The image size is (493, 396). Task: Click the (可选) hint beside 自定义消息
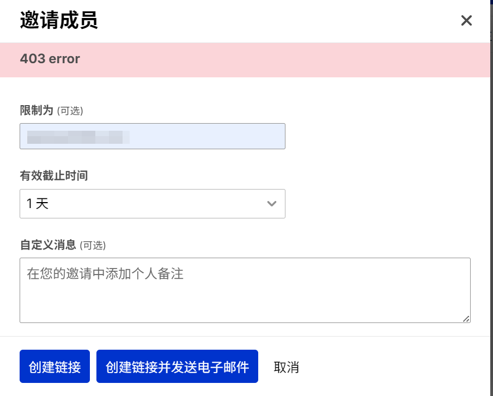click(93, 245)
